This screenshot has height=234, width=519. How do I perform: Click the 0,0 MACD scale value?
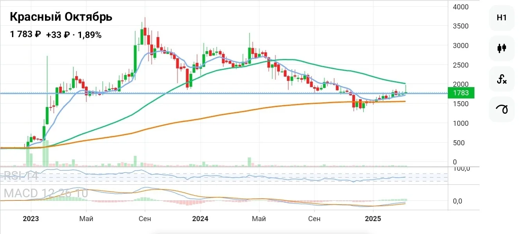(458, 201)
